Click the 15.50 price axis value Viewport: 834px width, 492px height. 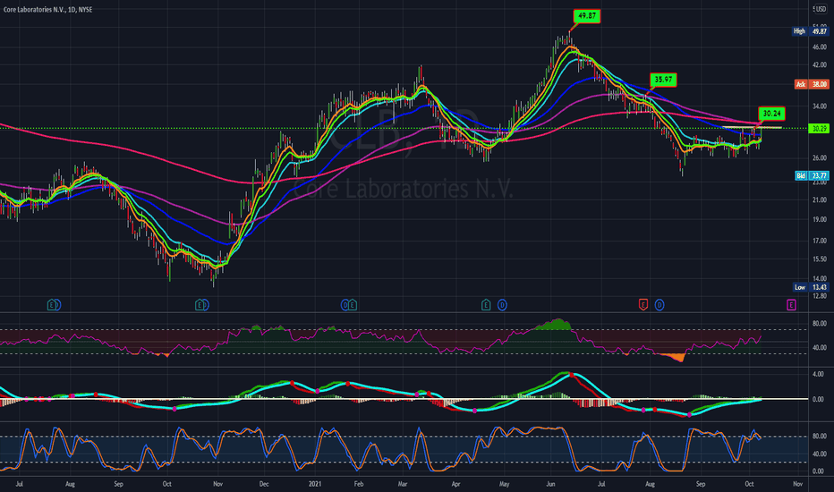tap(819, 259)
